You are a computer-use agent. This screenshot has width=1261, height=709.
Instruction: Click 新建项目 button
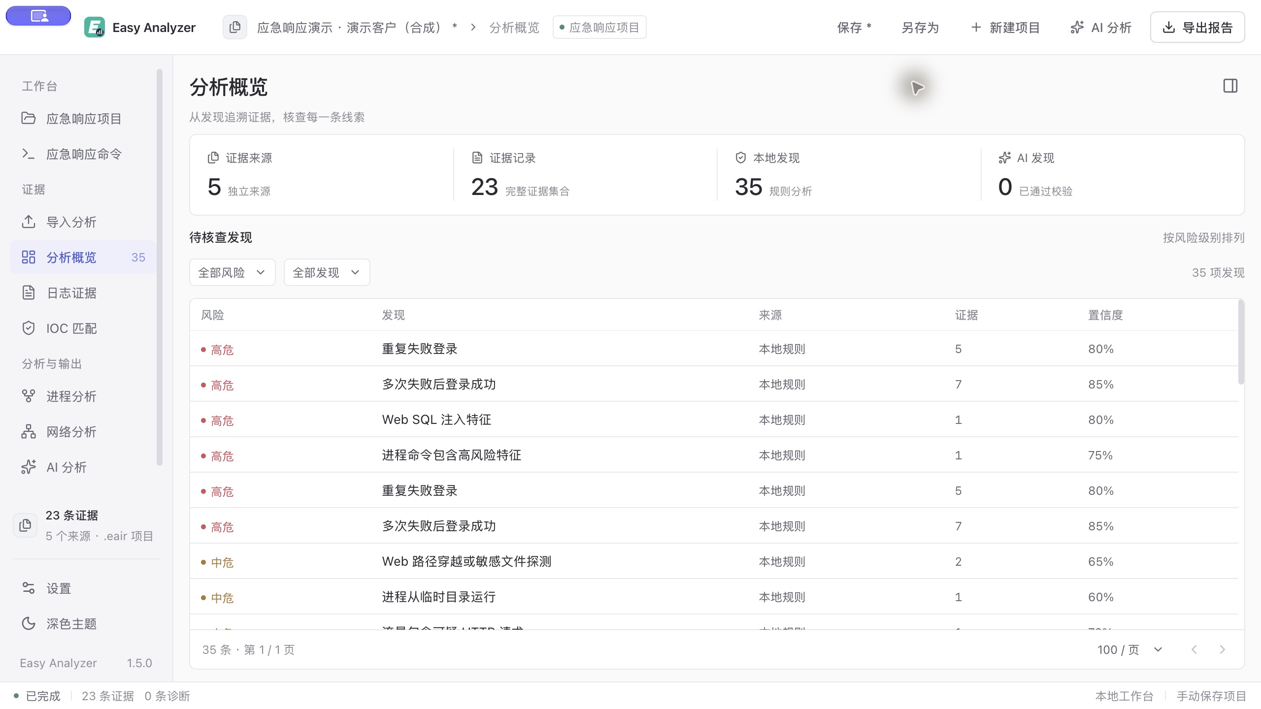[x=1005, y=27]
